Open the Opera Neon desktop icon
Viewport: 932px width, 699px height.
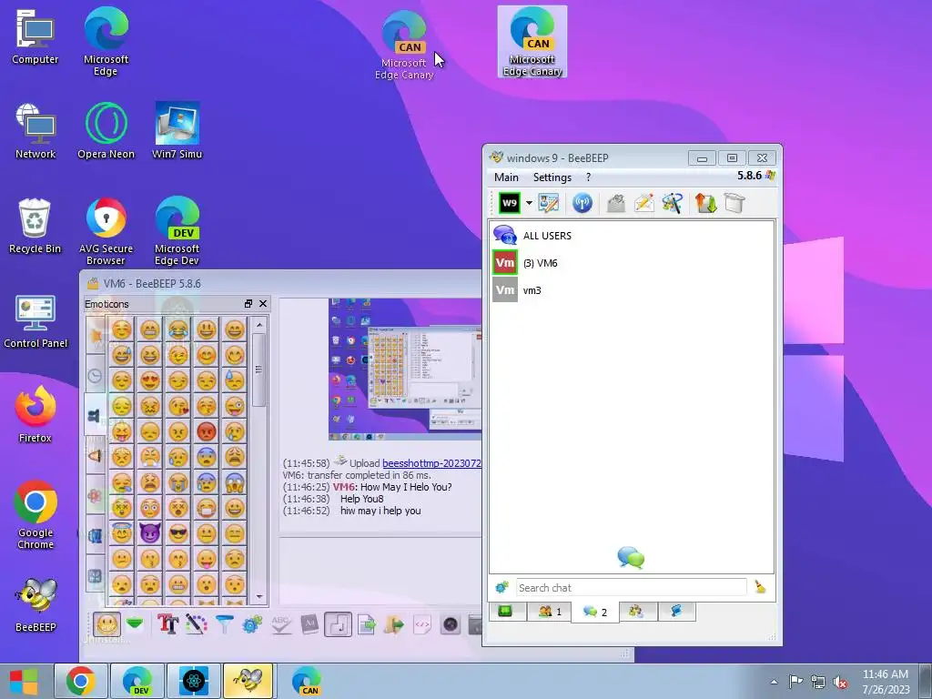point(106,130)
